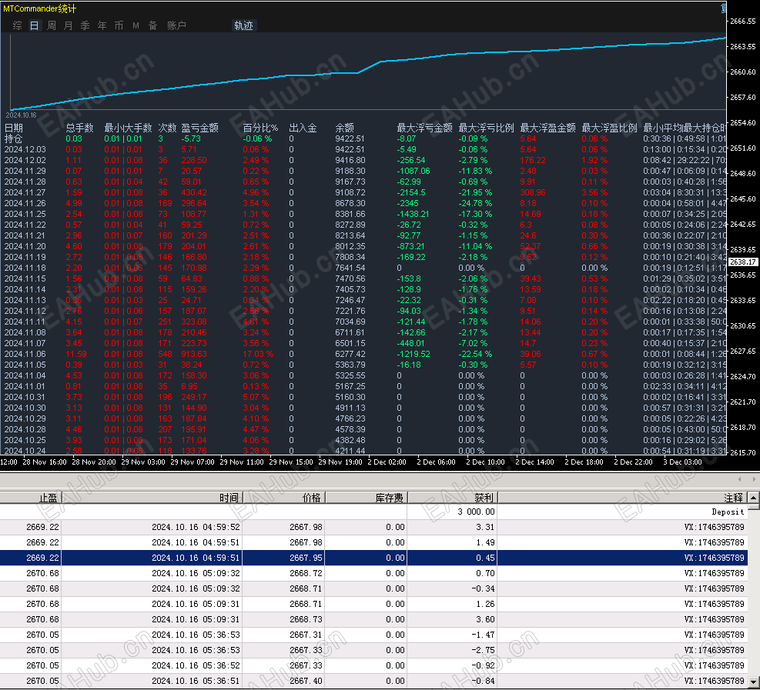This screenshot has height=690, width=760.
Task: Switch to the 月 monthly tab
Action: click(x=69, y=25)
